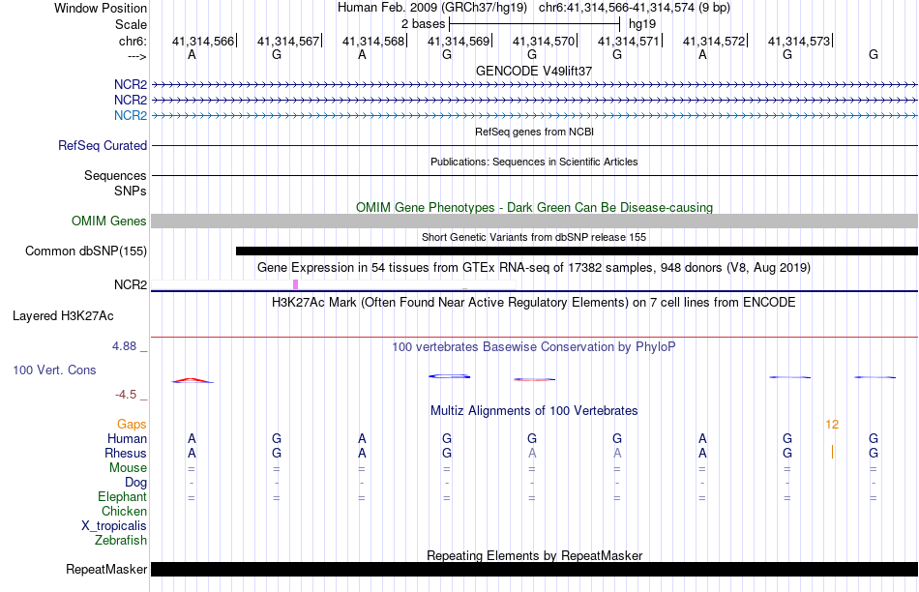Click the RefSeq Curated track label
919x592 pixels.
click(x=103, y=145)
